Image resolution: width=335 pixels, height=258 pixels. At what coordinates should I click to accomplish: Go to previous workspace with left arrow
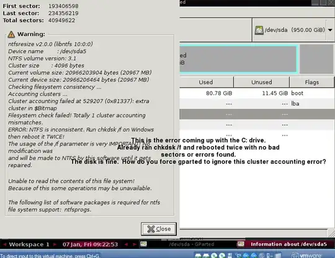(5, 244)
